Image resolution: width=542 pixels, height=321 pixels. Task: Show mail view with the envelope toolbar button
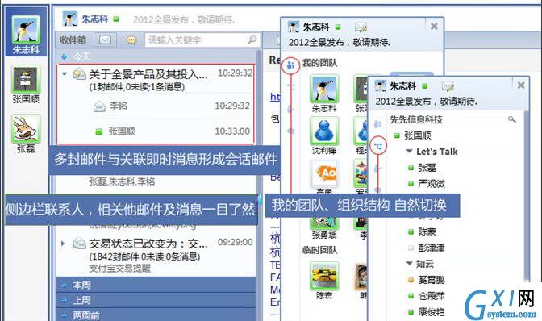click(105, 40)
